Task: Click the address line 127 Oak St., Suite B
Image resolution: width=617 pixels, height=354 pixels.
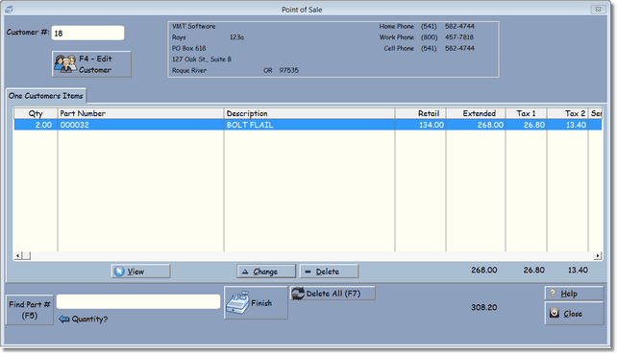Action: [x=202, y=59]
